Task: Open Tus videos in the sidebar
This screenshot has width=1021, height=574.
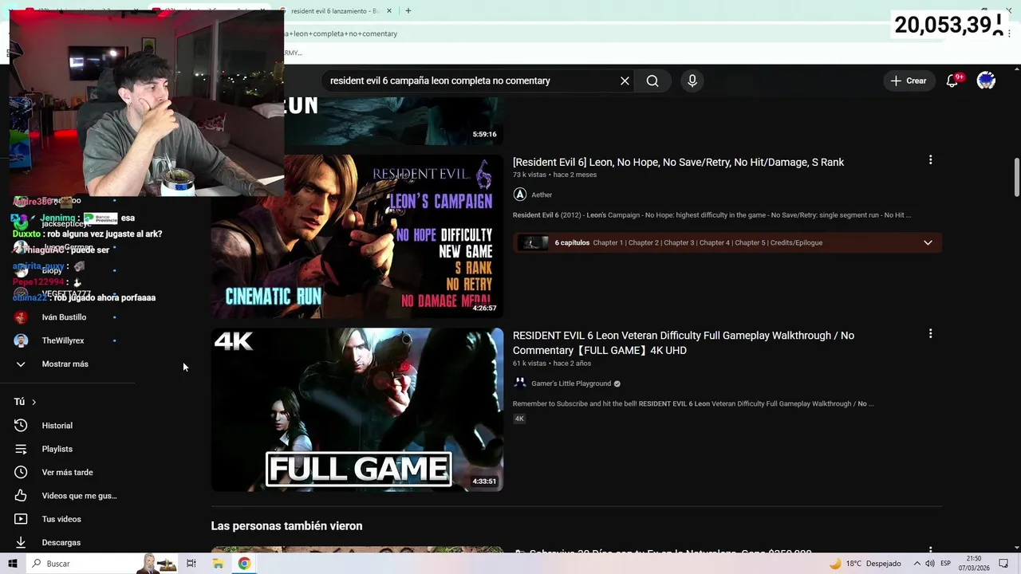Action: point(61,519)
